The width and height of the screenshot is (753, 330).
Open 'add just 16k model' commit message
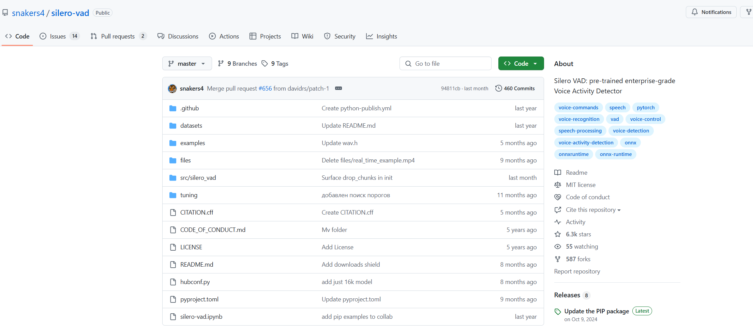click(x=347, y=282)
